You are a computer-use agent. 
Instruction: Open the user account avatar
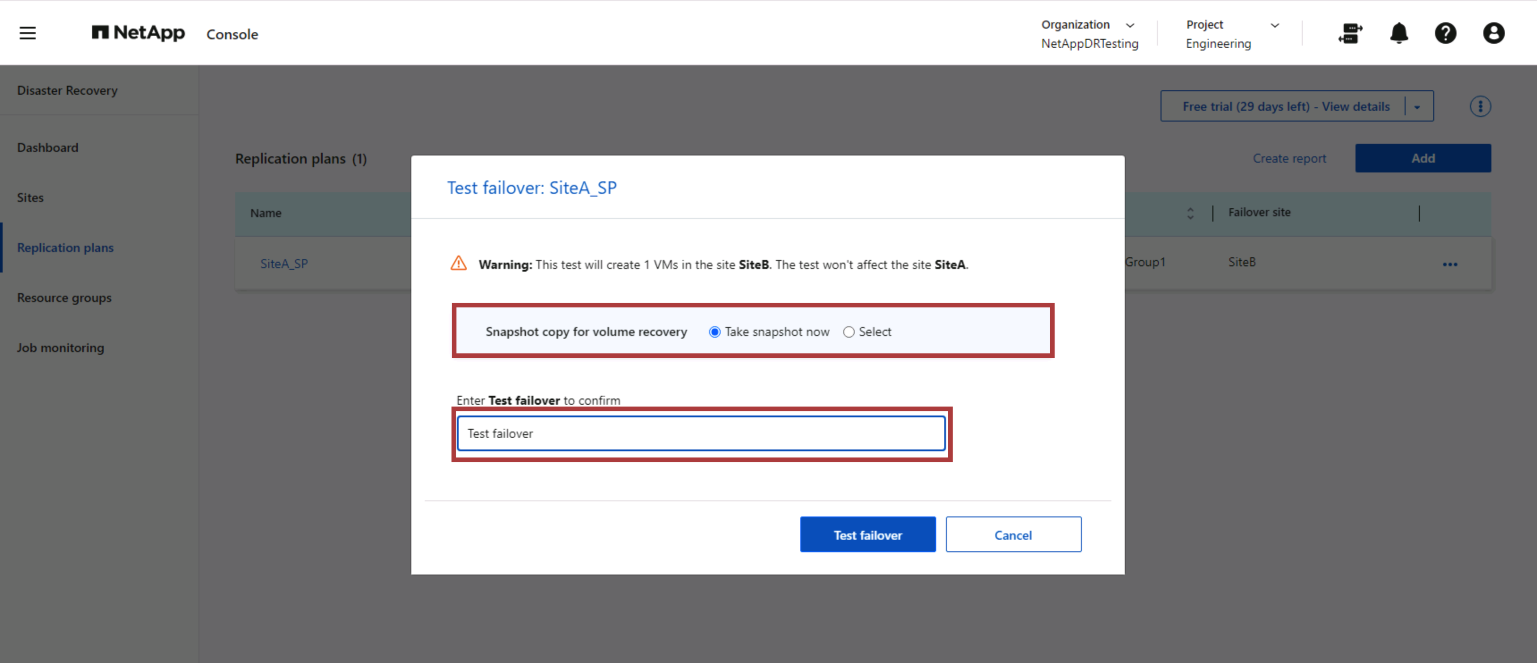pos(1494,34)
